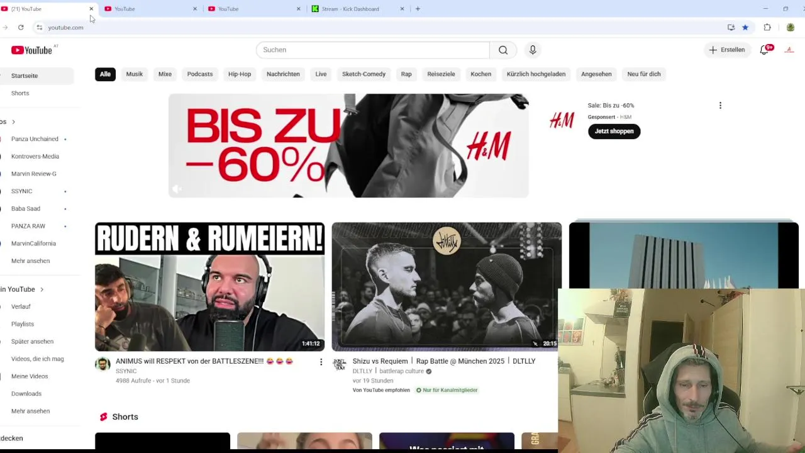Select the Live filter chip
The image size is (805, 453).
coord(321,74)
